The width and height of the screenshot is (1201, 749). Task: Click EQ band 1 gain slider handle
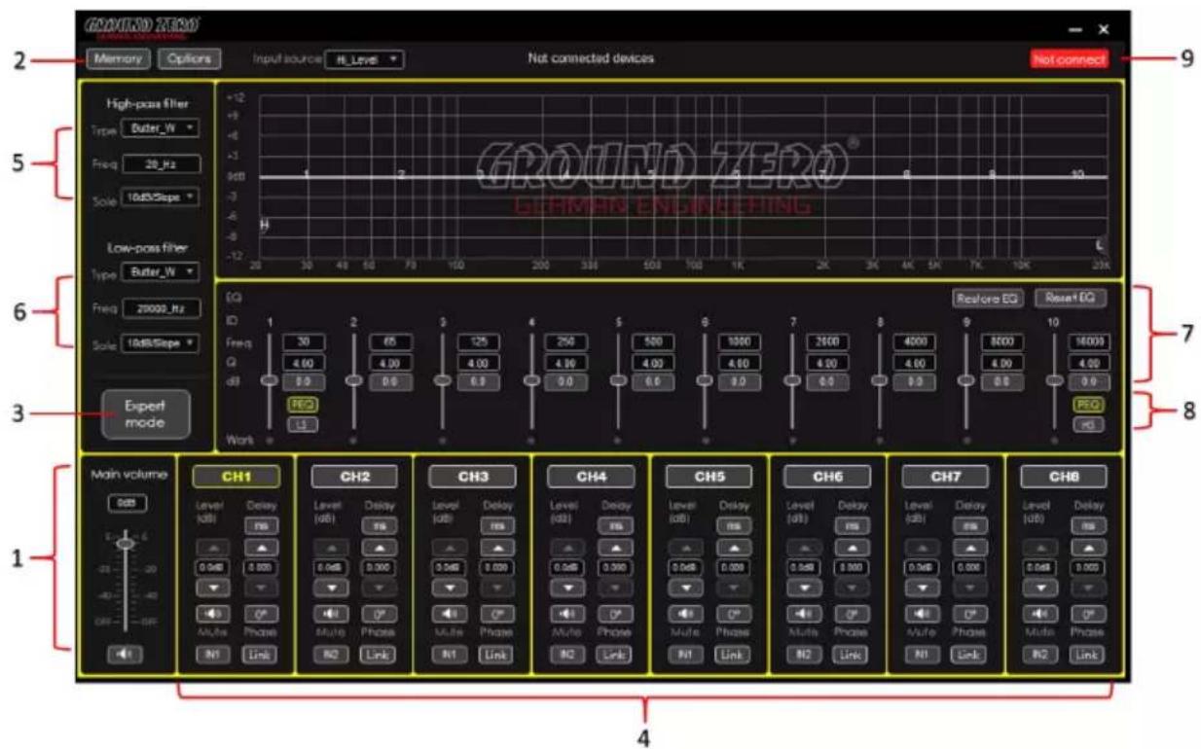click(270, 380)
